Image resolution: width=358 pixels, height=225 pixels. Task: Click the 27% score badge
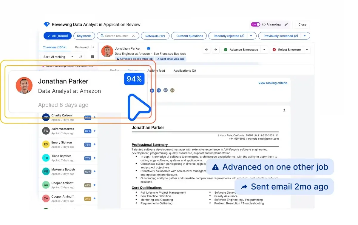88,198
